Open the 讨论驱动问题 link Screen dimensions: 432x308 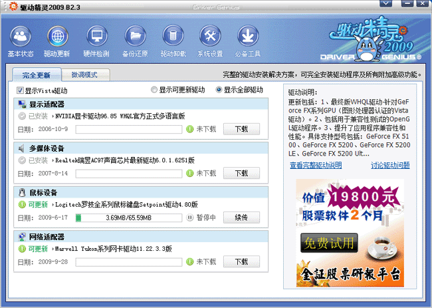point(390,165)
